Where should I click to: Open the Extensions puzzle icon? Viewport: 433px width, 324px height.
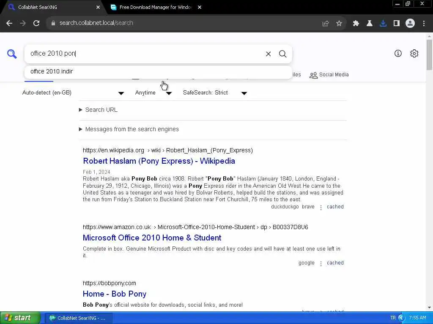tap(356, 24)
